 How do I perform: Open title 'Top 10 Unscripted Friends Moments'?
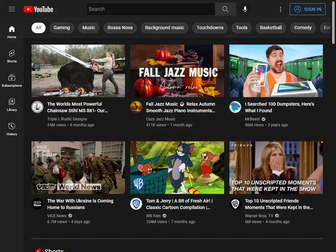[279, 204]
